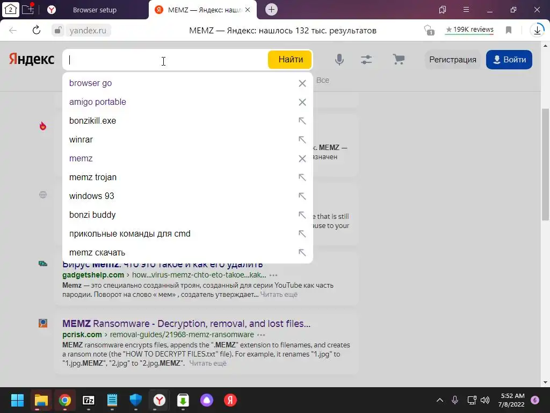This screenshot has width=550, height=413.
Task: Select suggestion winrar
Action: click(81, 140)
